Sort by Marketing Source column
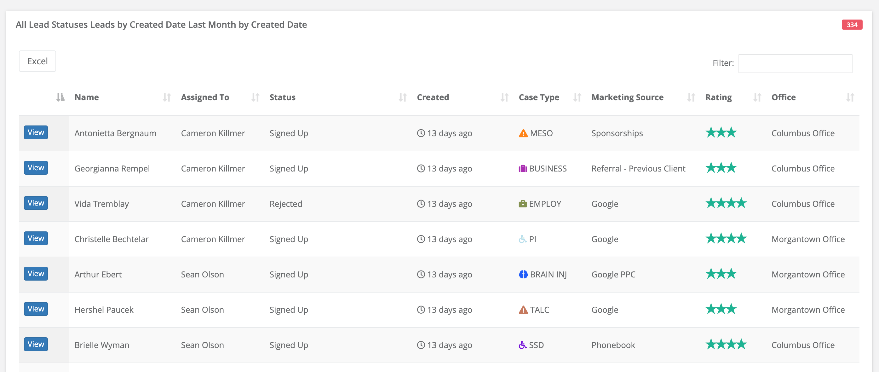Viewport: 879px width, 372px height. coord(627,97)
